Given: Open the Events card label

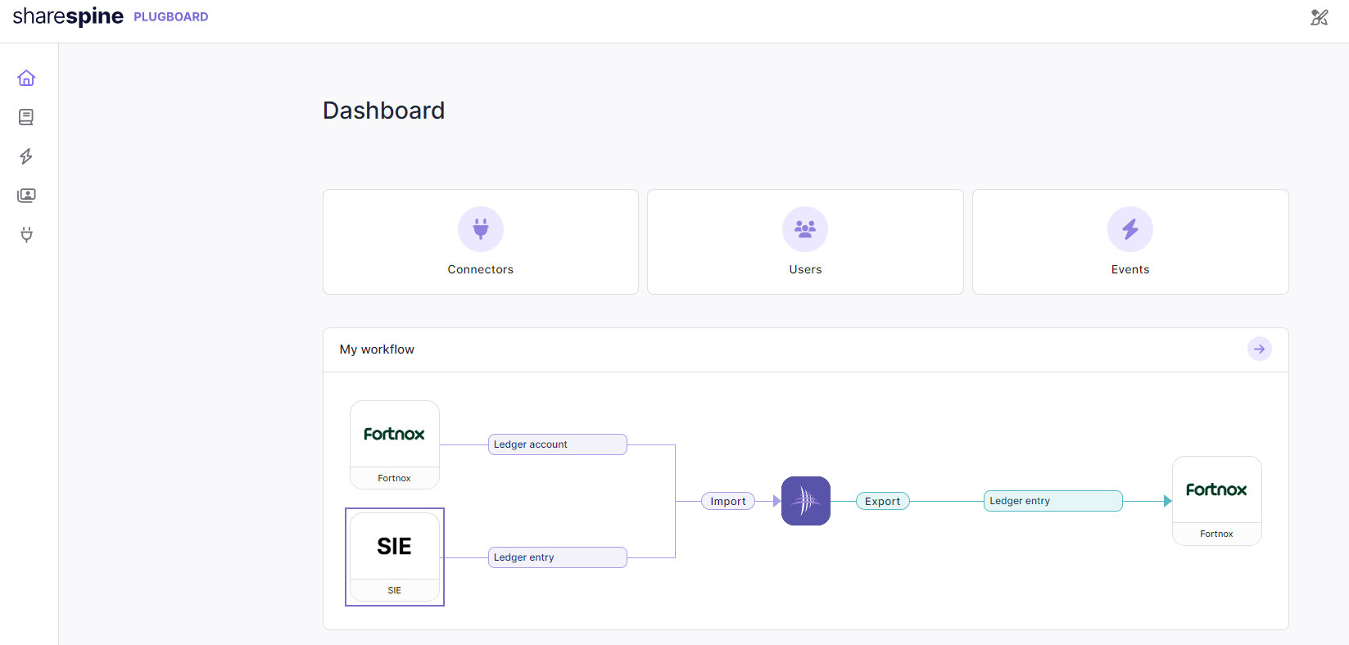Looking at the screenshot, I should click(x=1130, y=269).
